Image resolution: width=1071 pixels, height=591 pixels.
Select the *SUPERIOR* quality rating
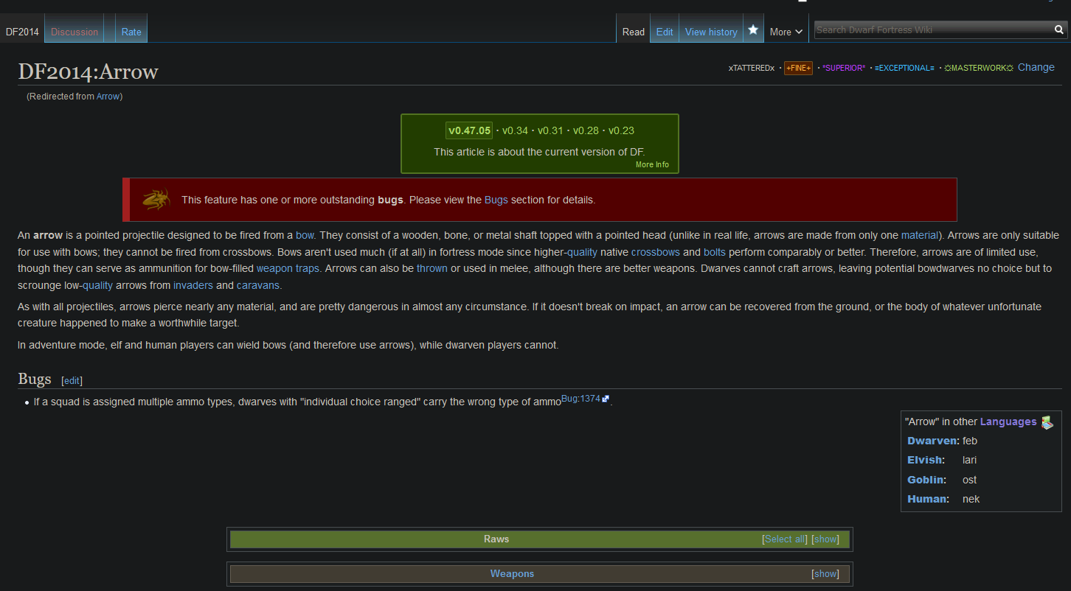[844, 68]
